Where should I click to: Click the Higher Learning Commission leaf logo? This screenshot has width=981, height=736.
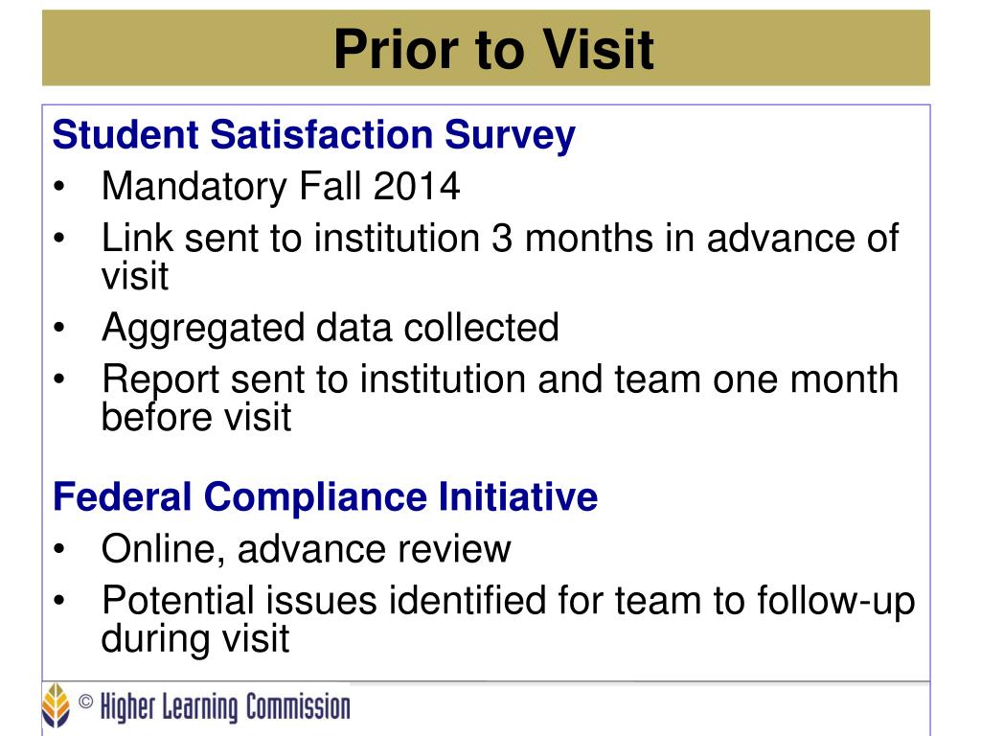(56, 706)
